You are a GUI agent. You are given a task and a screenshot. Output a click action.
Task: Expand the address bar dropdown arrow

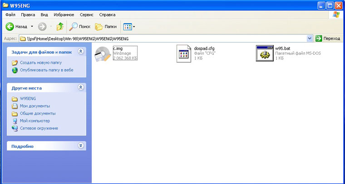(x=310, y=38)
